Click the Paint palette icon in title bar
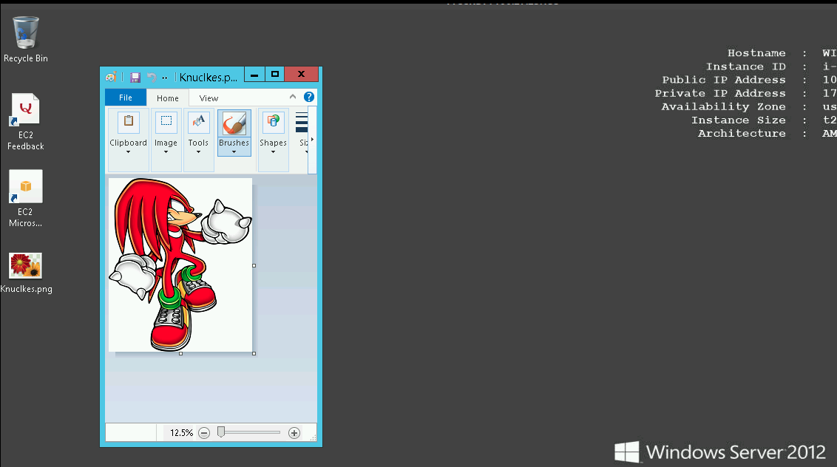Screen dimensions: 837x467 [x=112, y=77]
